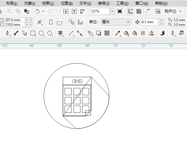Open the 布局(L) menu

[12, 3]
